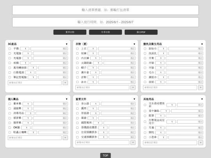Viewport: 211px width, 158px height.
Task: Click the note field for 帽子
Action: pyautogui.click(x=117, y=68)
